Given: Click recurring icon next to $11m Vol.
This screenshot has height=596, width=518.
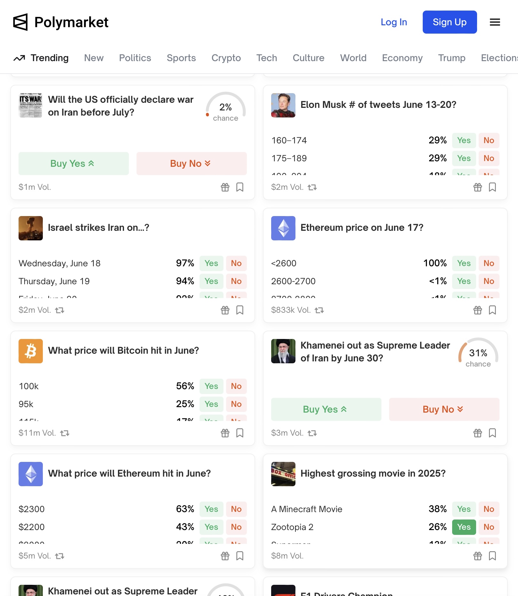Looking at the screenshot, I should [x=65, y=433].
